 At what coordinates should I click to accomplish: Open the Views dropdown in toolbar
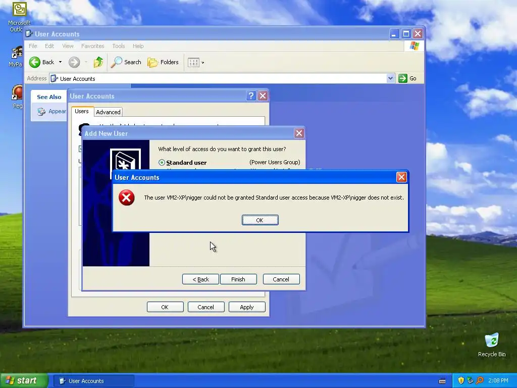click(x=196, y=62)
